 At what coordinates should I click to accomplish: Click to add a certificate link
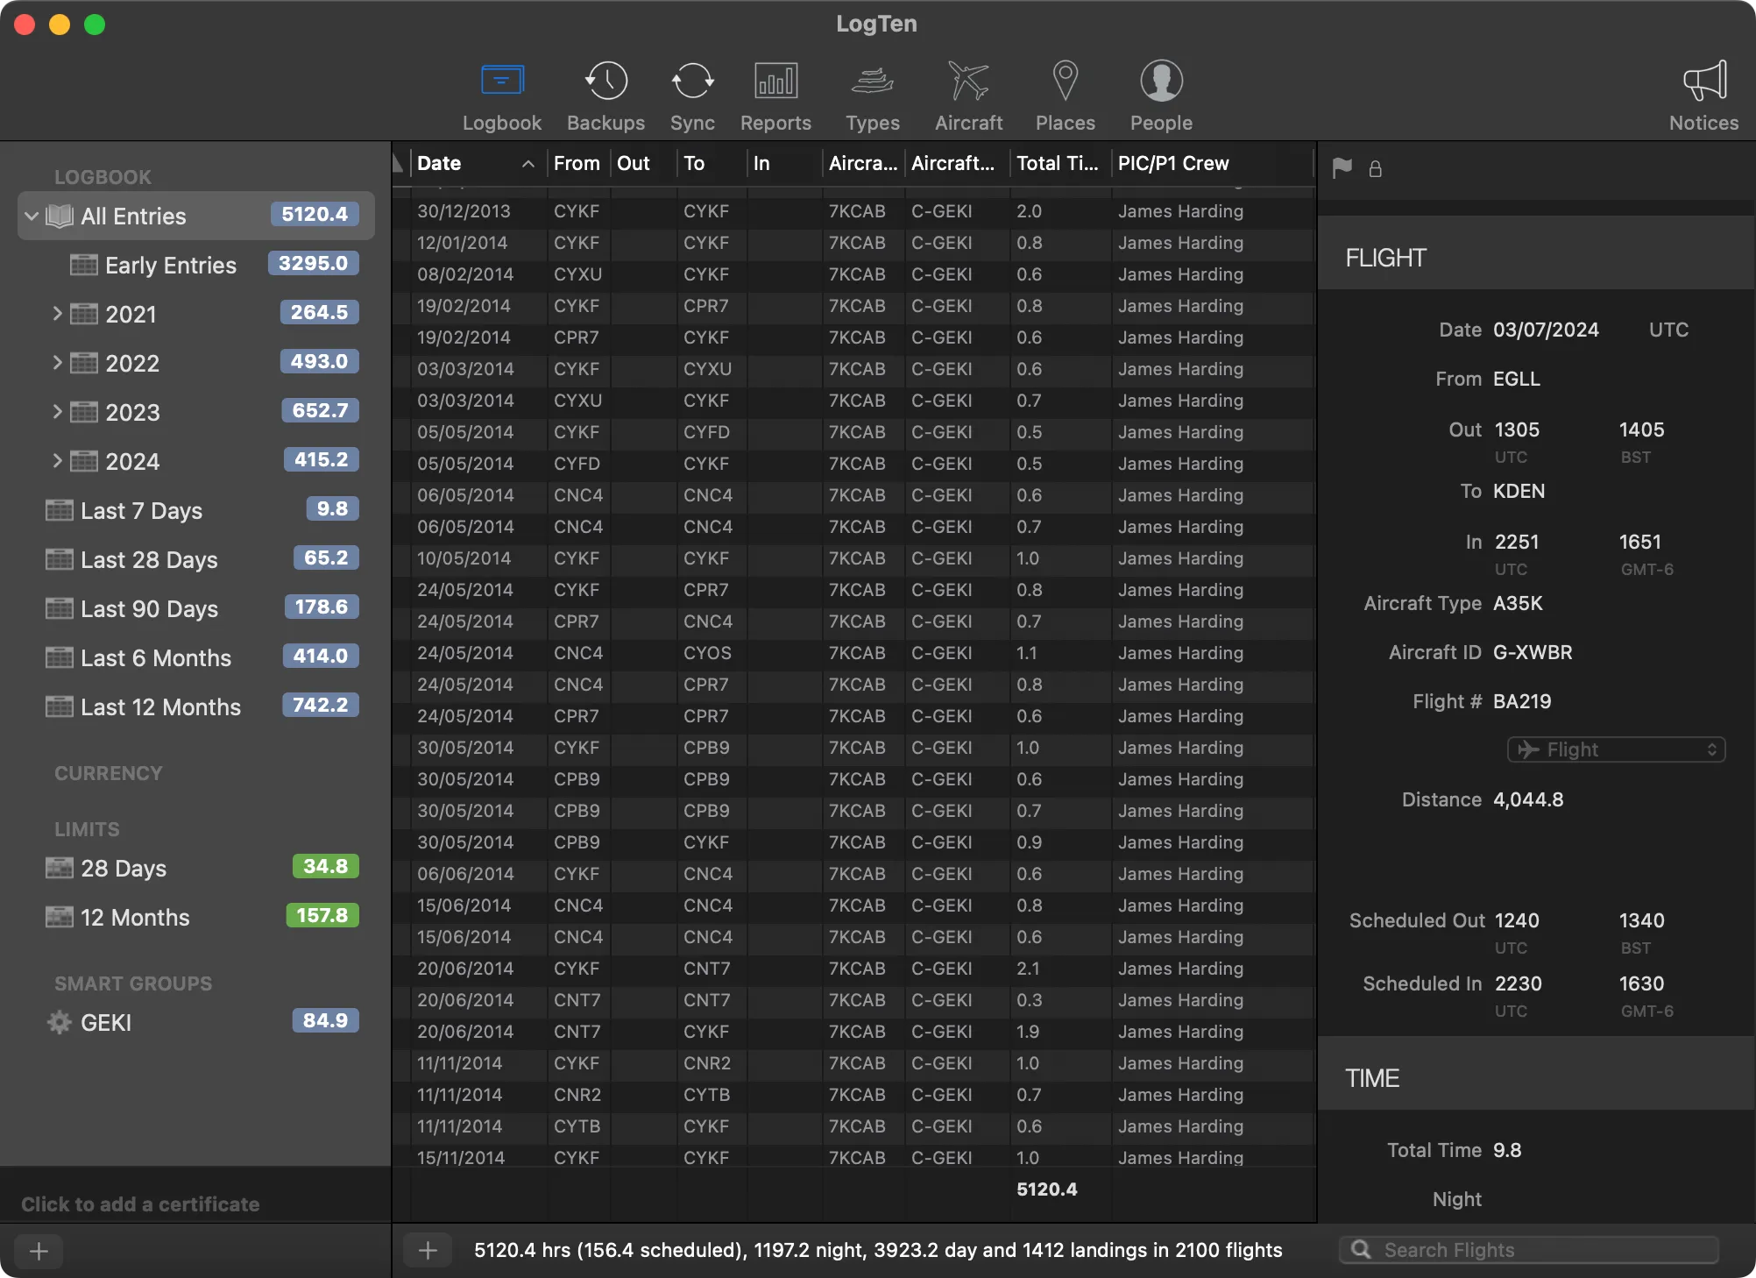coord(139,1203)
